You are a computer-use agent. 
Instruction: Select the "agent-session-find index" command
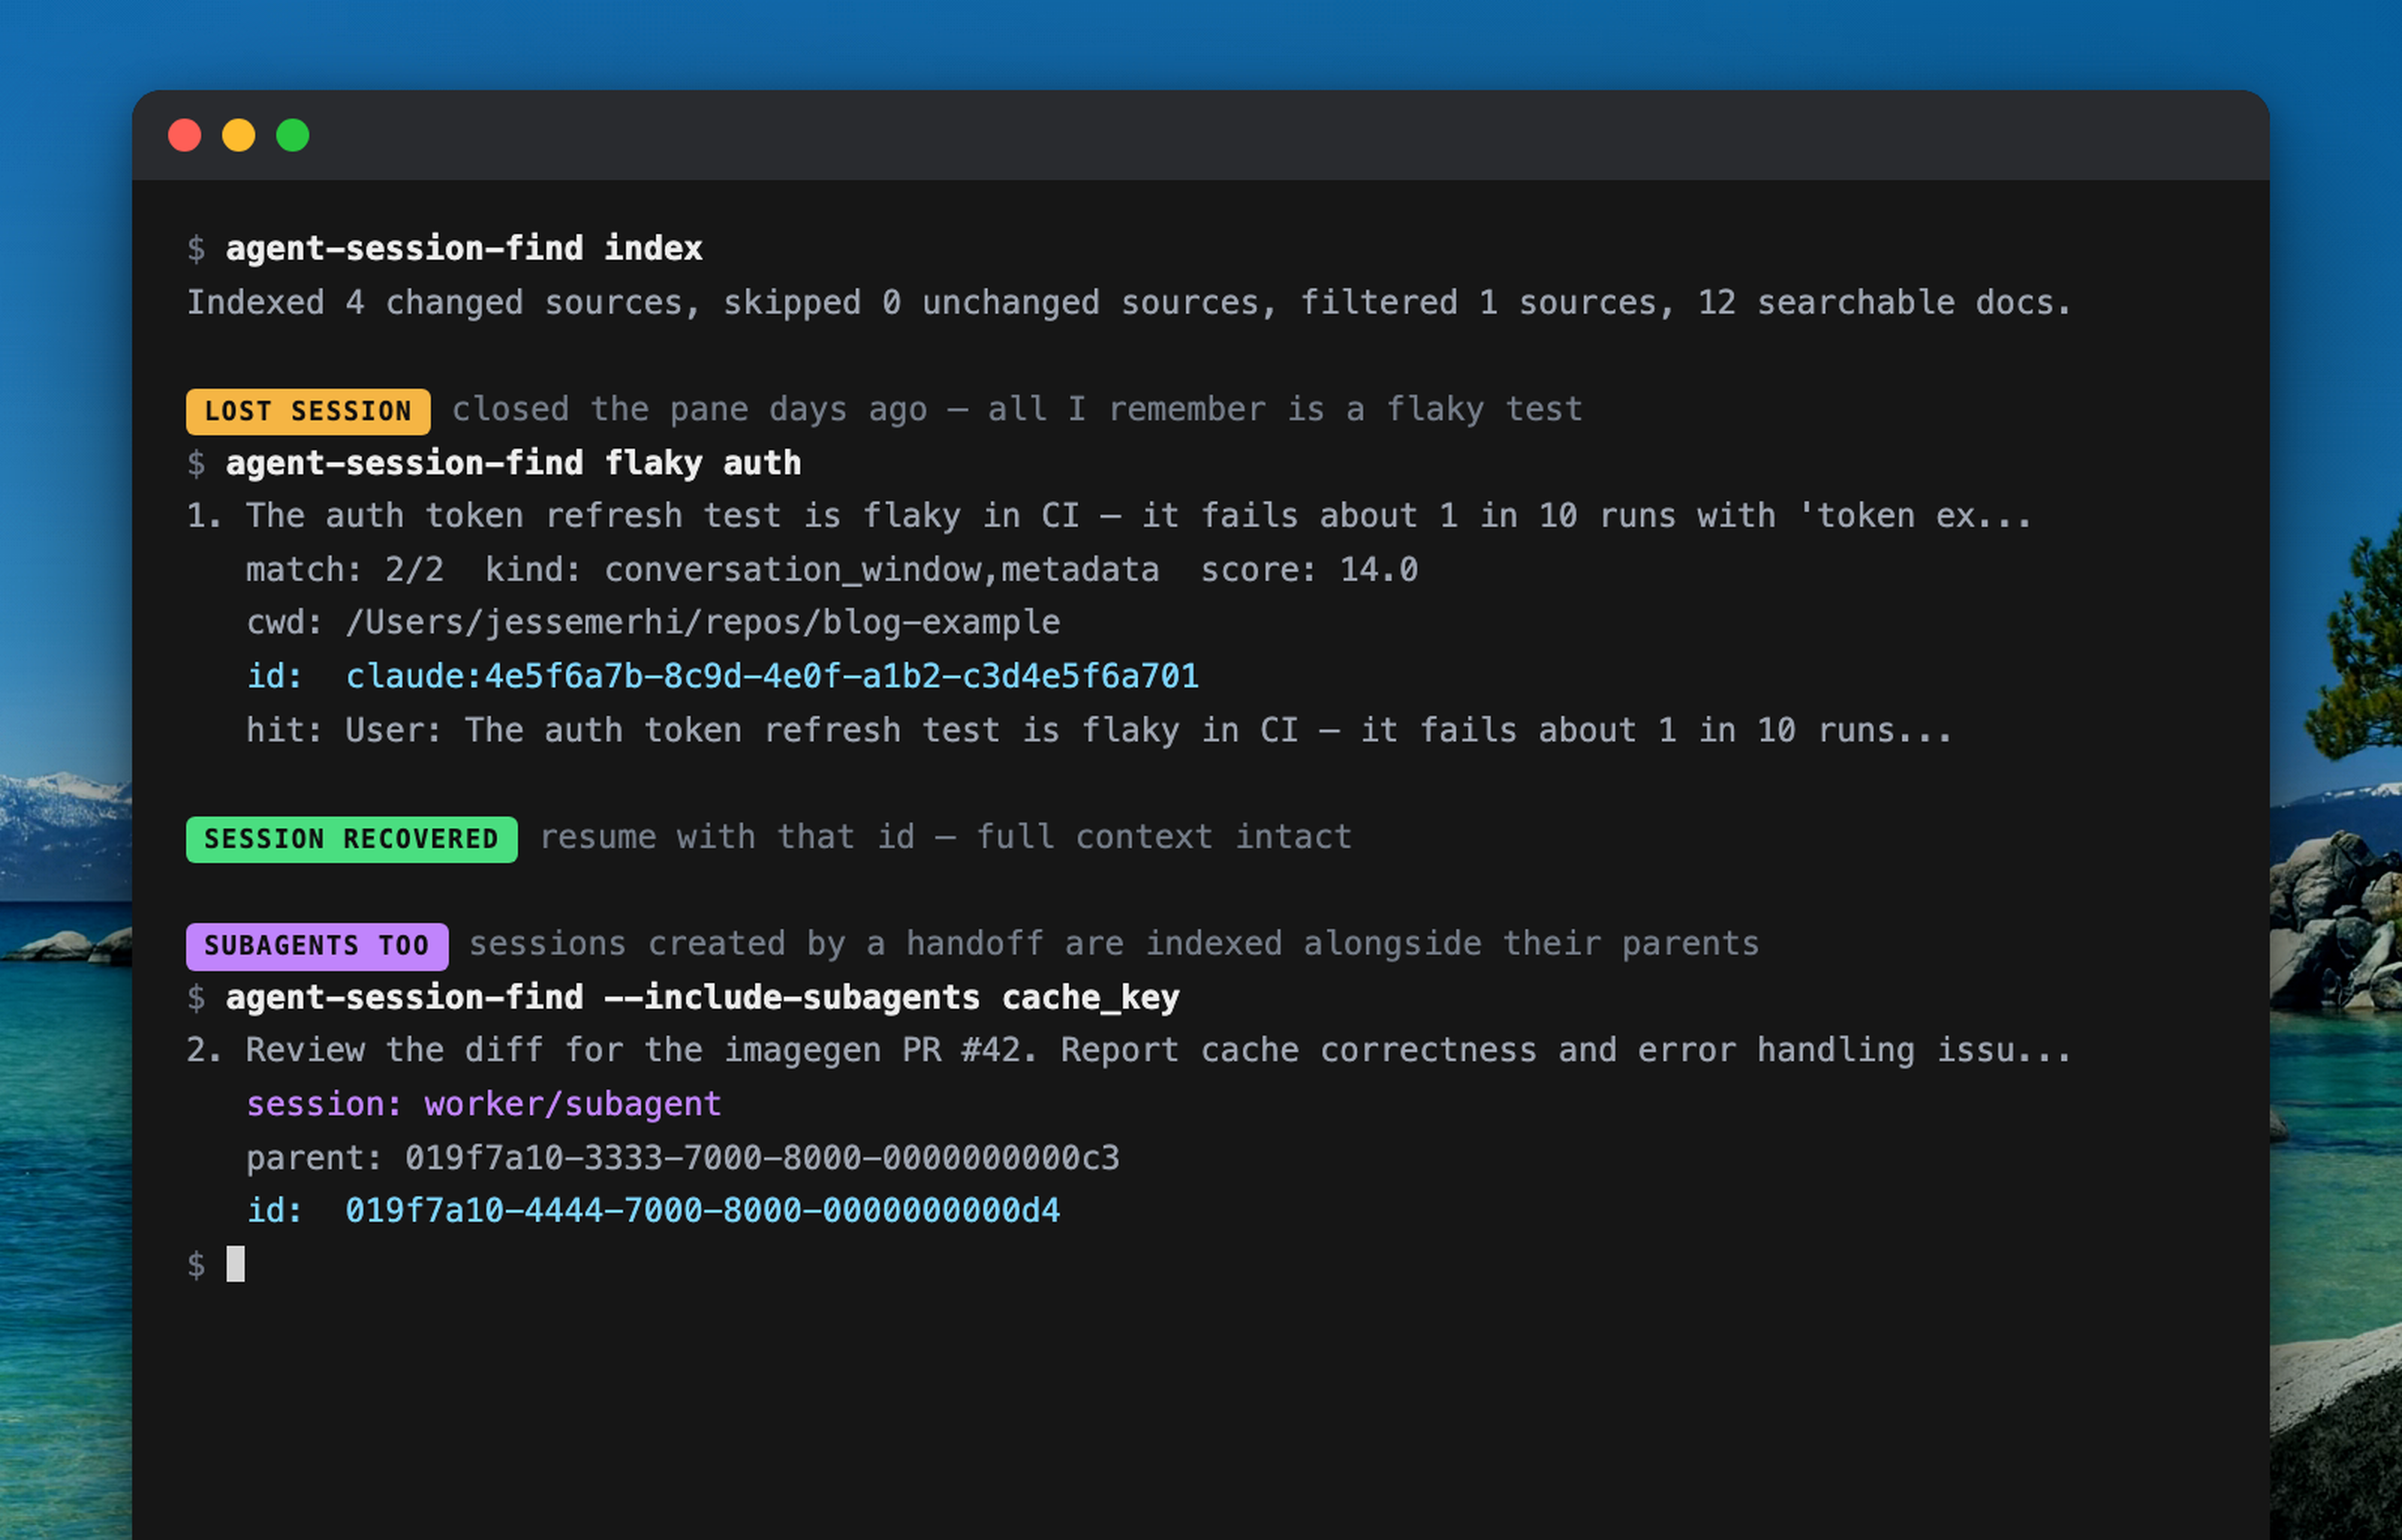coord(464,248)
